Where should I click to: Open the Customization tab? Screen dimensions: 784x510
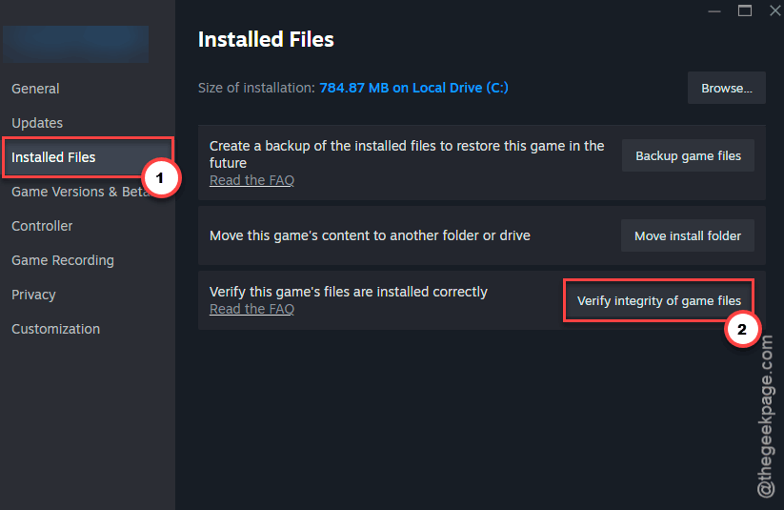tap(55, 329)
